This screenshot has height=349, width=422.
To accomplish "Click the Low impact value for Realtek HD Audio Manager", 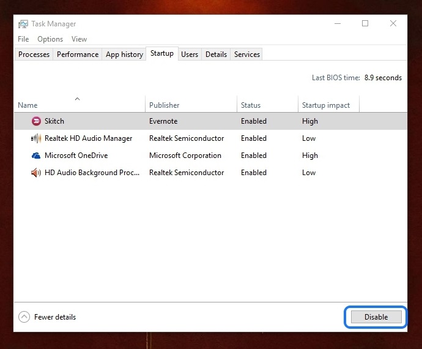I will 309,138.
